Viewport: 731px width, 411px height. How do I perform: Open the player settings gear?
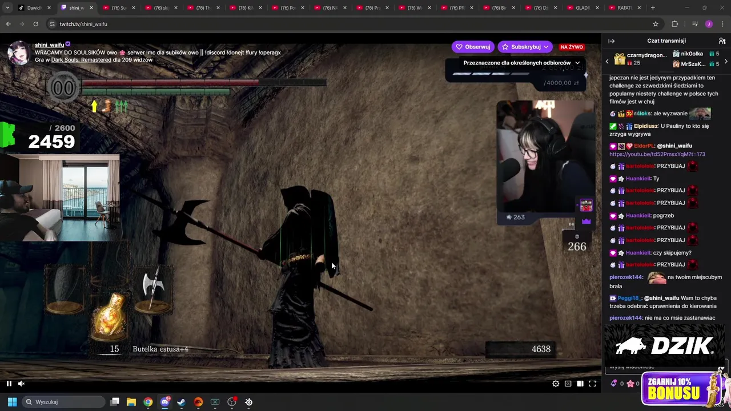point(556,384)
